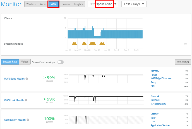Click the system change marker near Nov 30
This screenshot has width=192, height=129.
(x=102, y=43)
